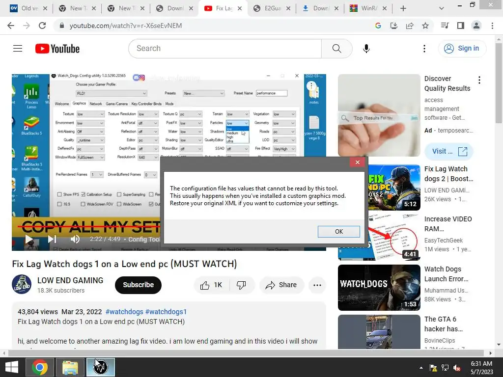Open the Discover Quality Results ad thumbnail
This screenshot has width=503, height=377.
pyautogui.click(x=379, y=115)
